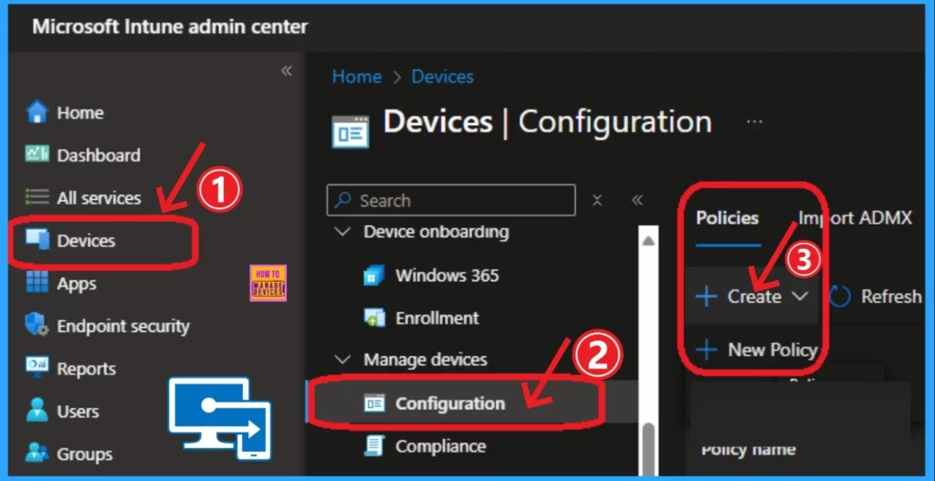The width and height of the screenshot is (935, 481).
Task: Open Enrollment under Device onboarding
Action: pos(437,318)
